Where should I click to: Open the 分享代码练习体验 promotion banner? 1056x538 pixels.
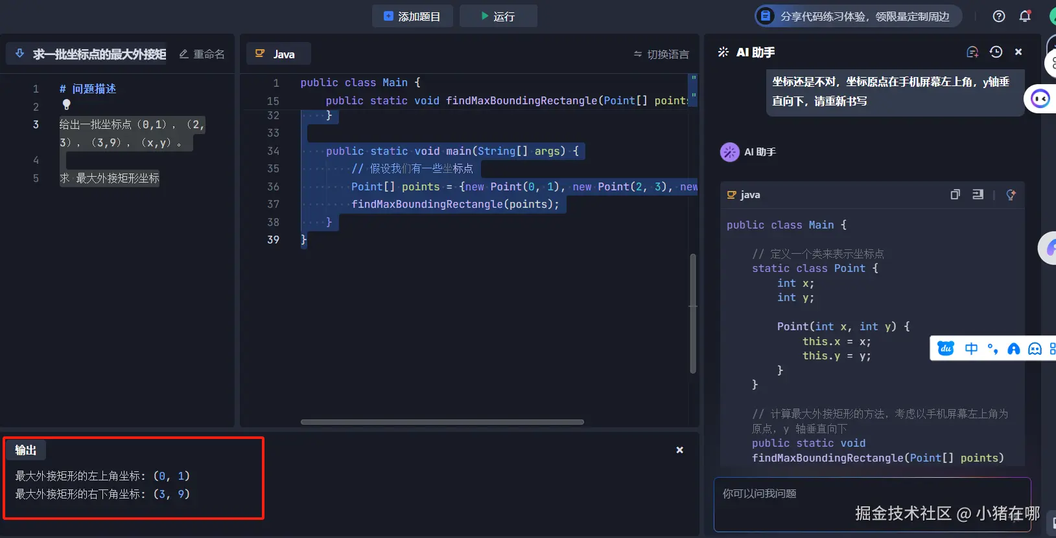tap(858, 16)
